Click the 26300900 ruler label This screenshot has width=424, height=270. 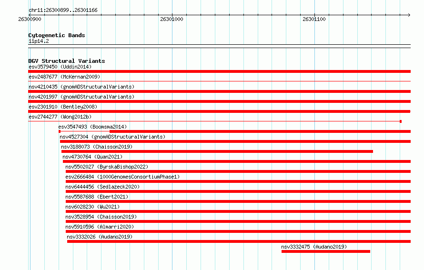coord(30,19)
